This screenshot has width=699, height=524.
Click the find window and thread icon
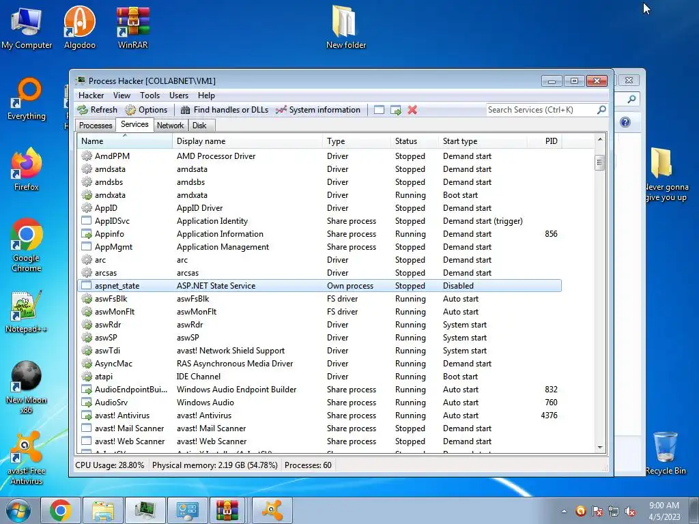click(x=395, y=110)
